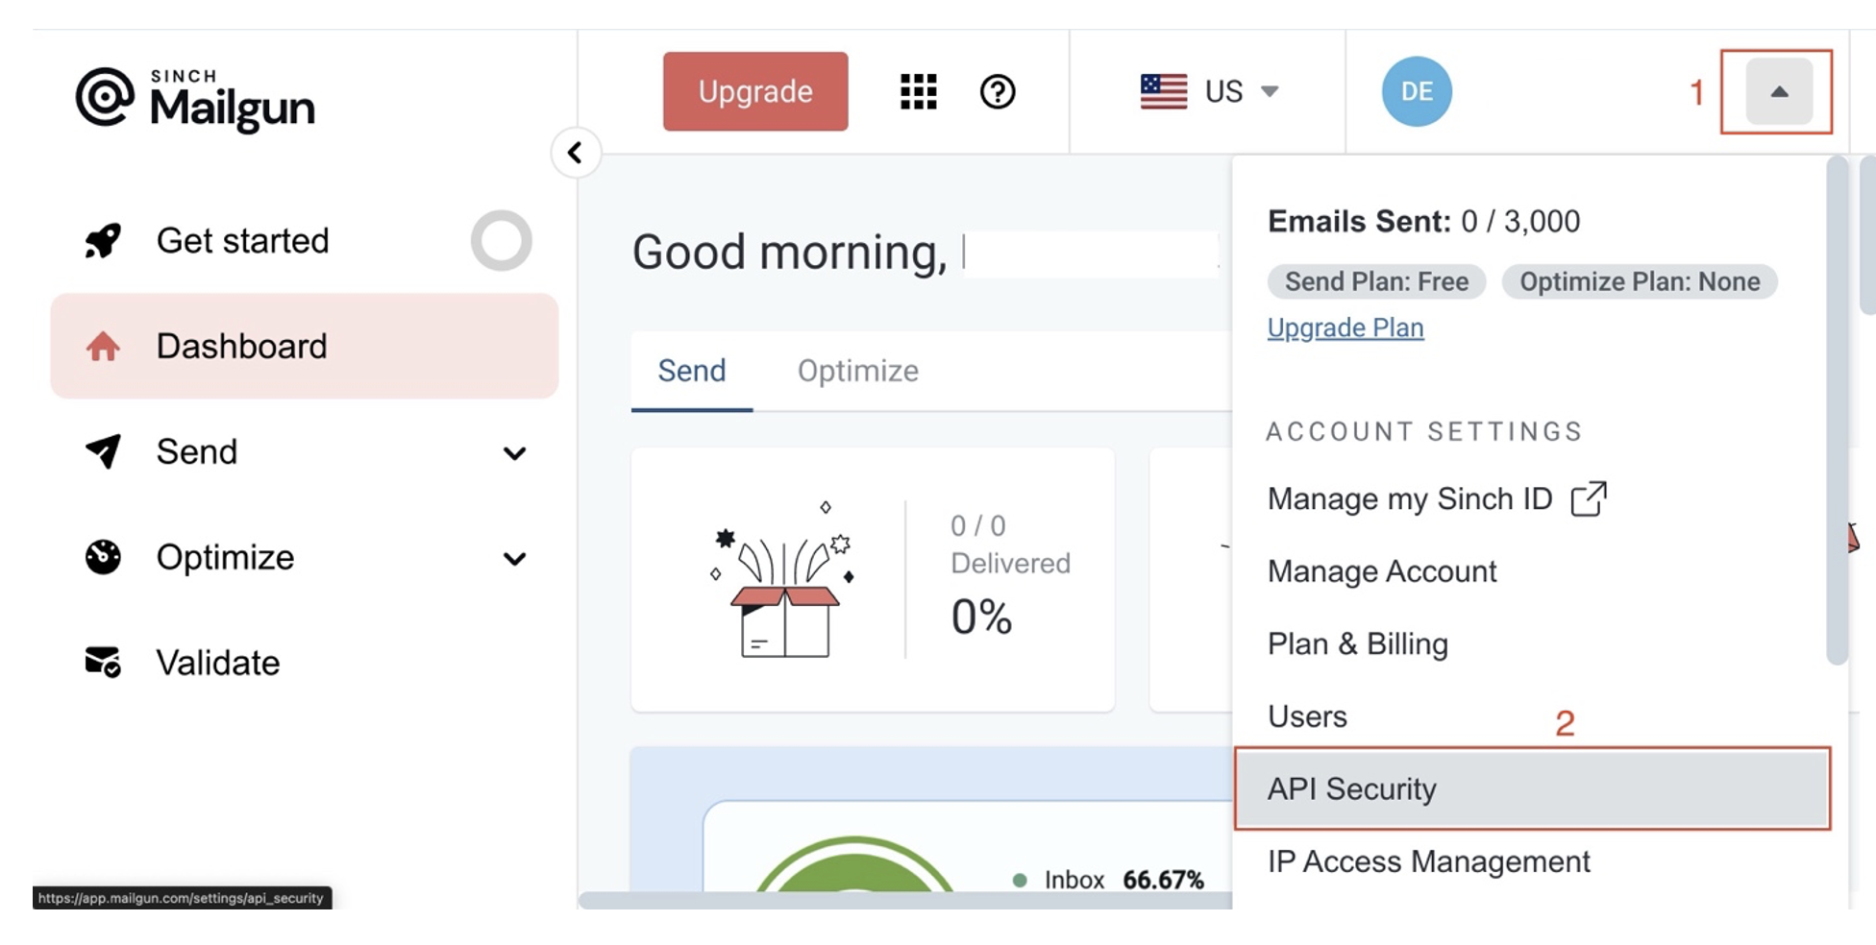Collapse the account menu with the up arrow

pyautogui.click(x=1779, y=91)
